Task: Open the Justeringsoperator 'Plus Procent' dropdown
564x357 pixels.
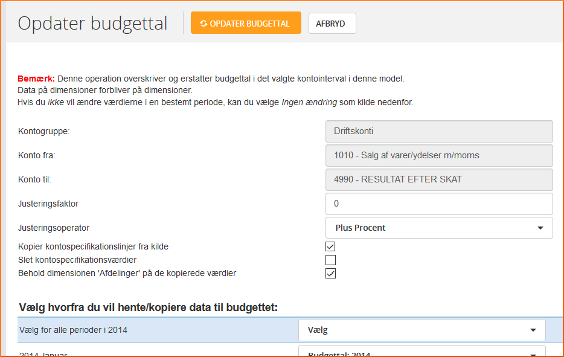Action: click(x=439, y=228)
